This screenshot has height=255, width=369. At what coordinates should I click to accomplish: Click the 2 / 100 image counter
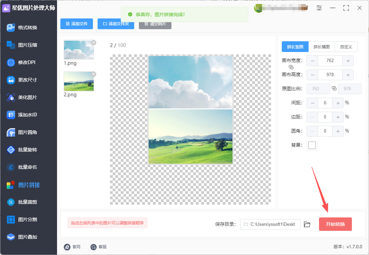[x=118, y=45]
